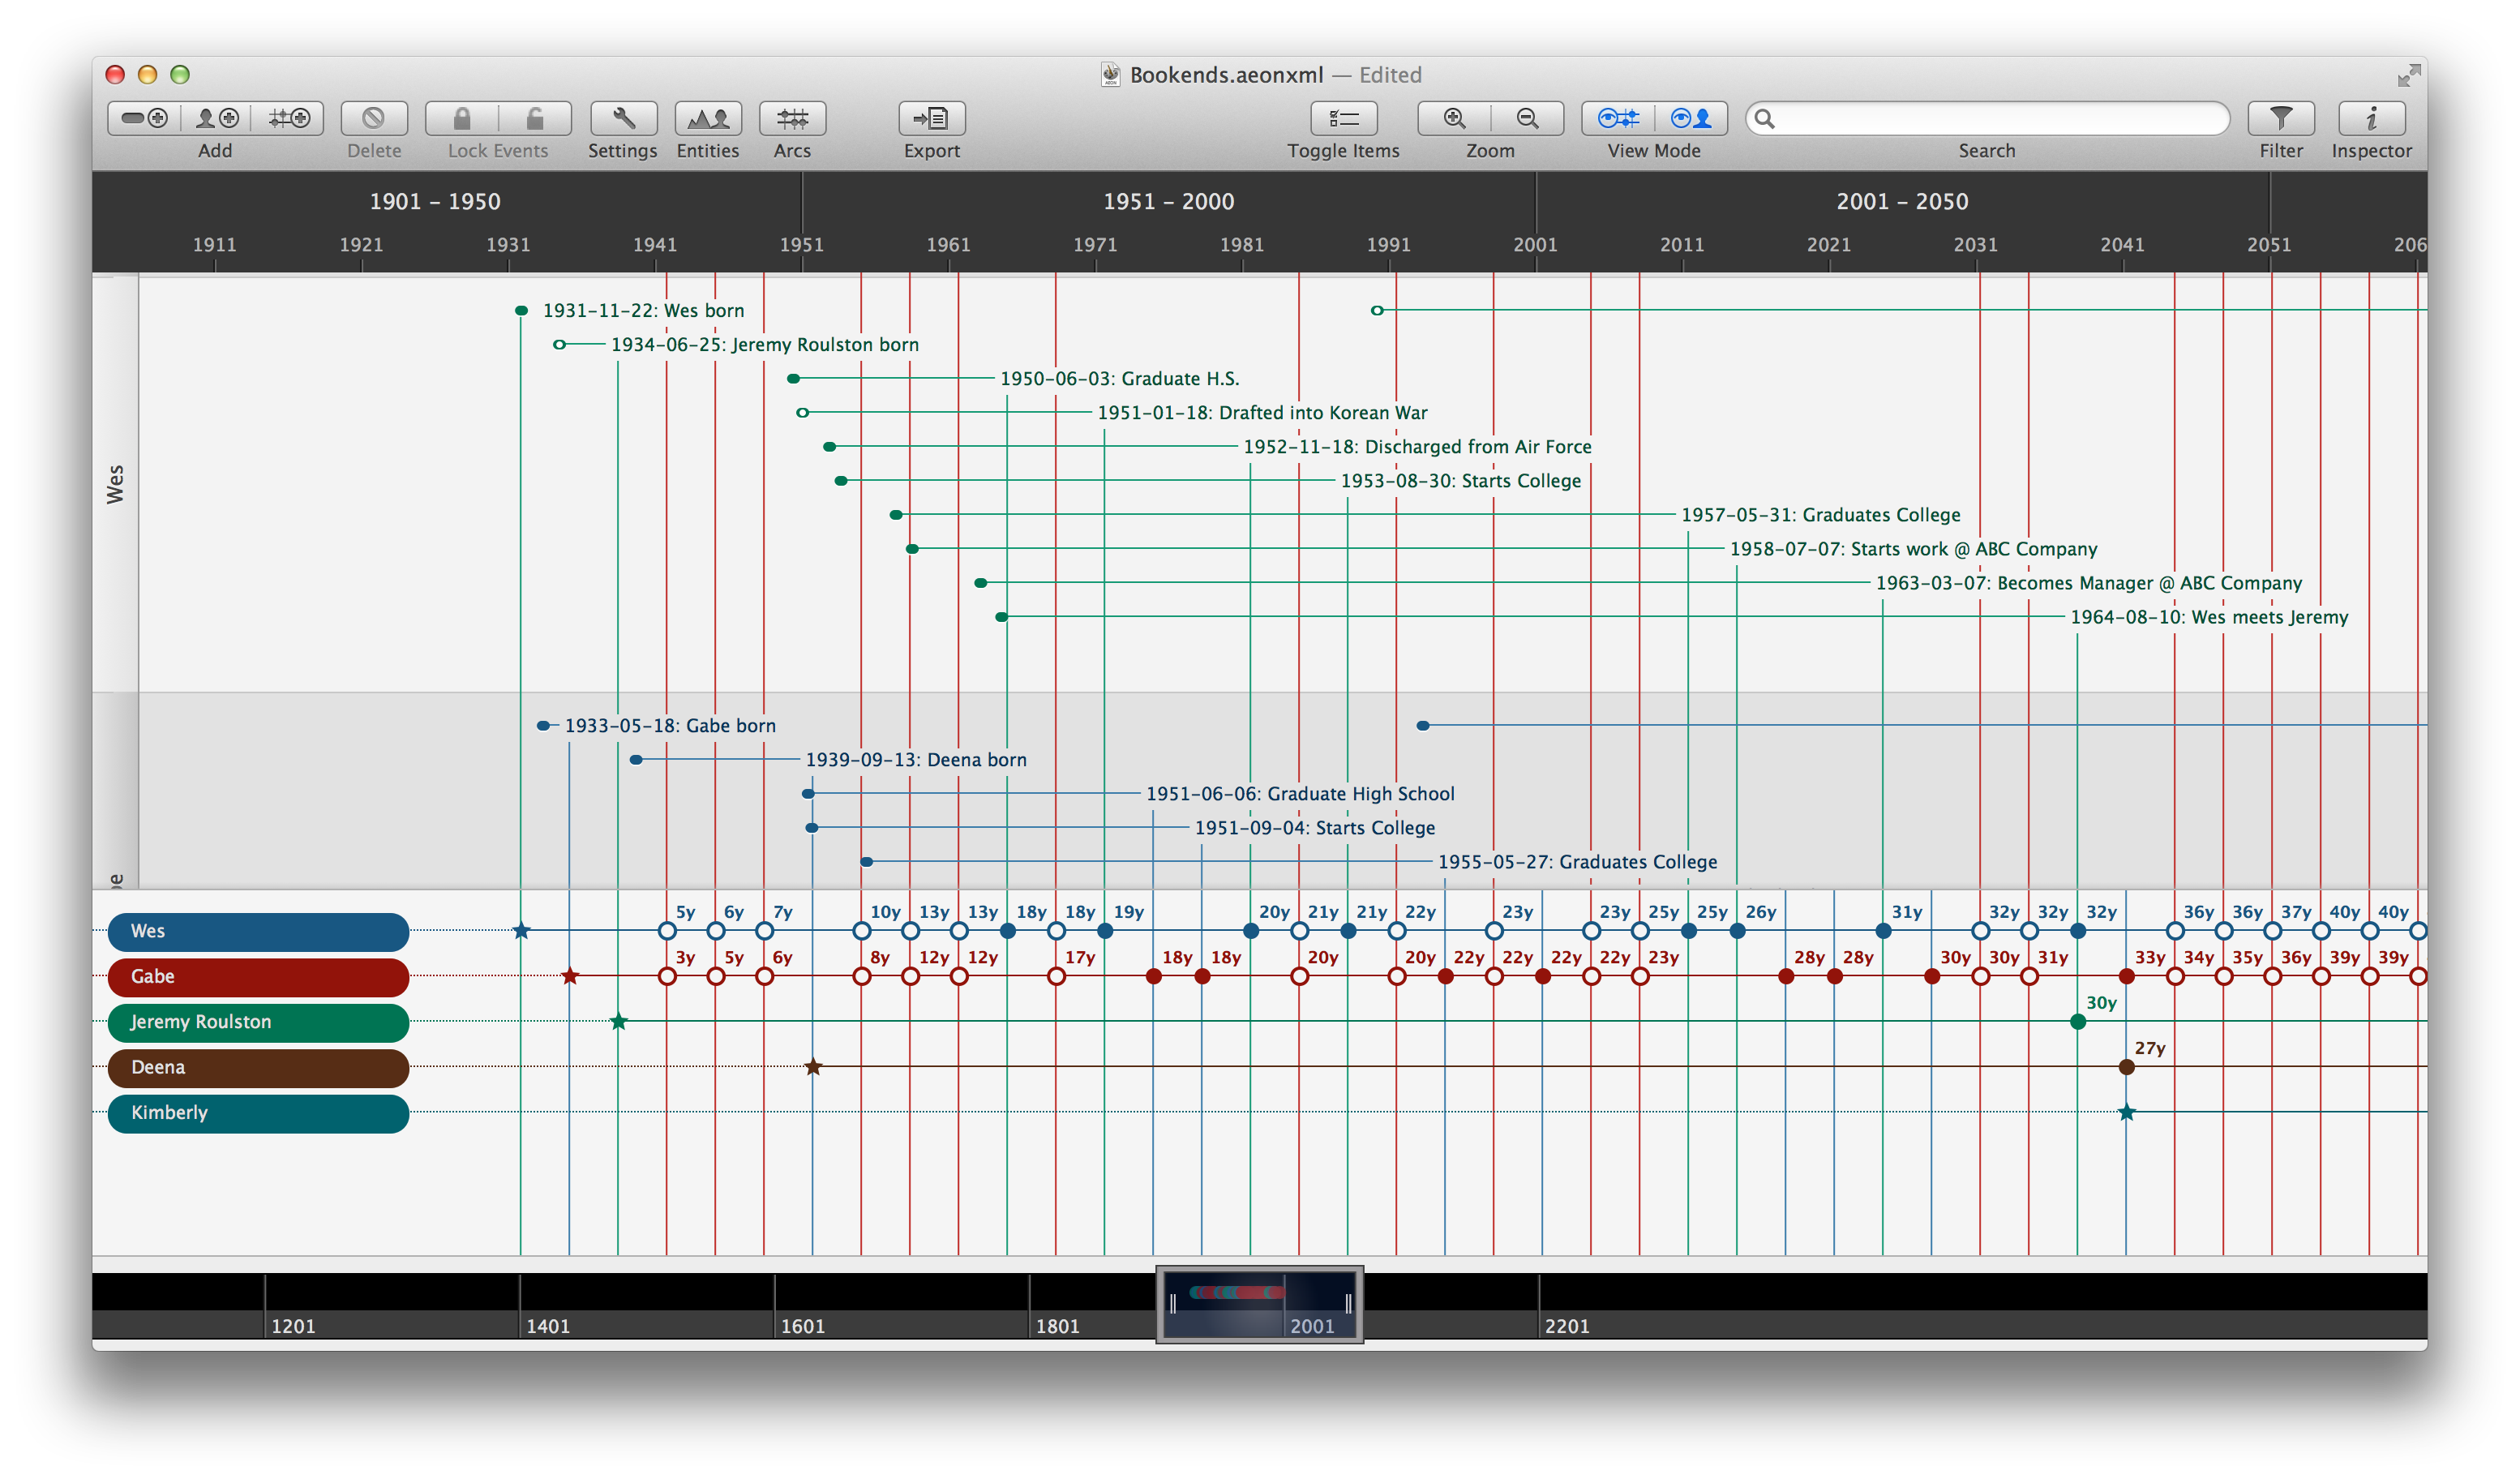Click the Bookends.aeonxml document title icon
Viewport: 2520px width, 1479px height.
1110,74
